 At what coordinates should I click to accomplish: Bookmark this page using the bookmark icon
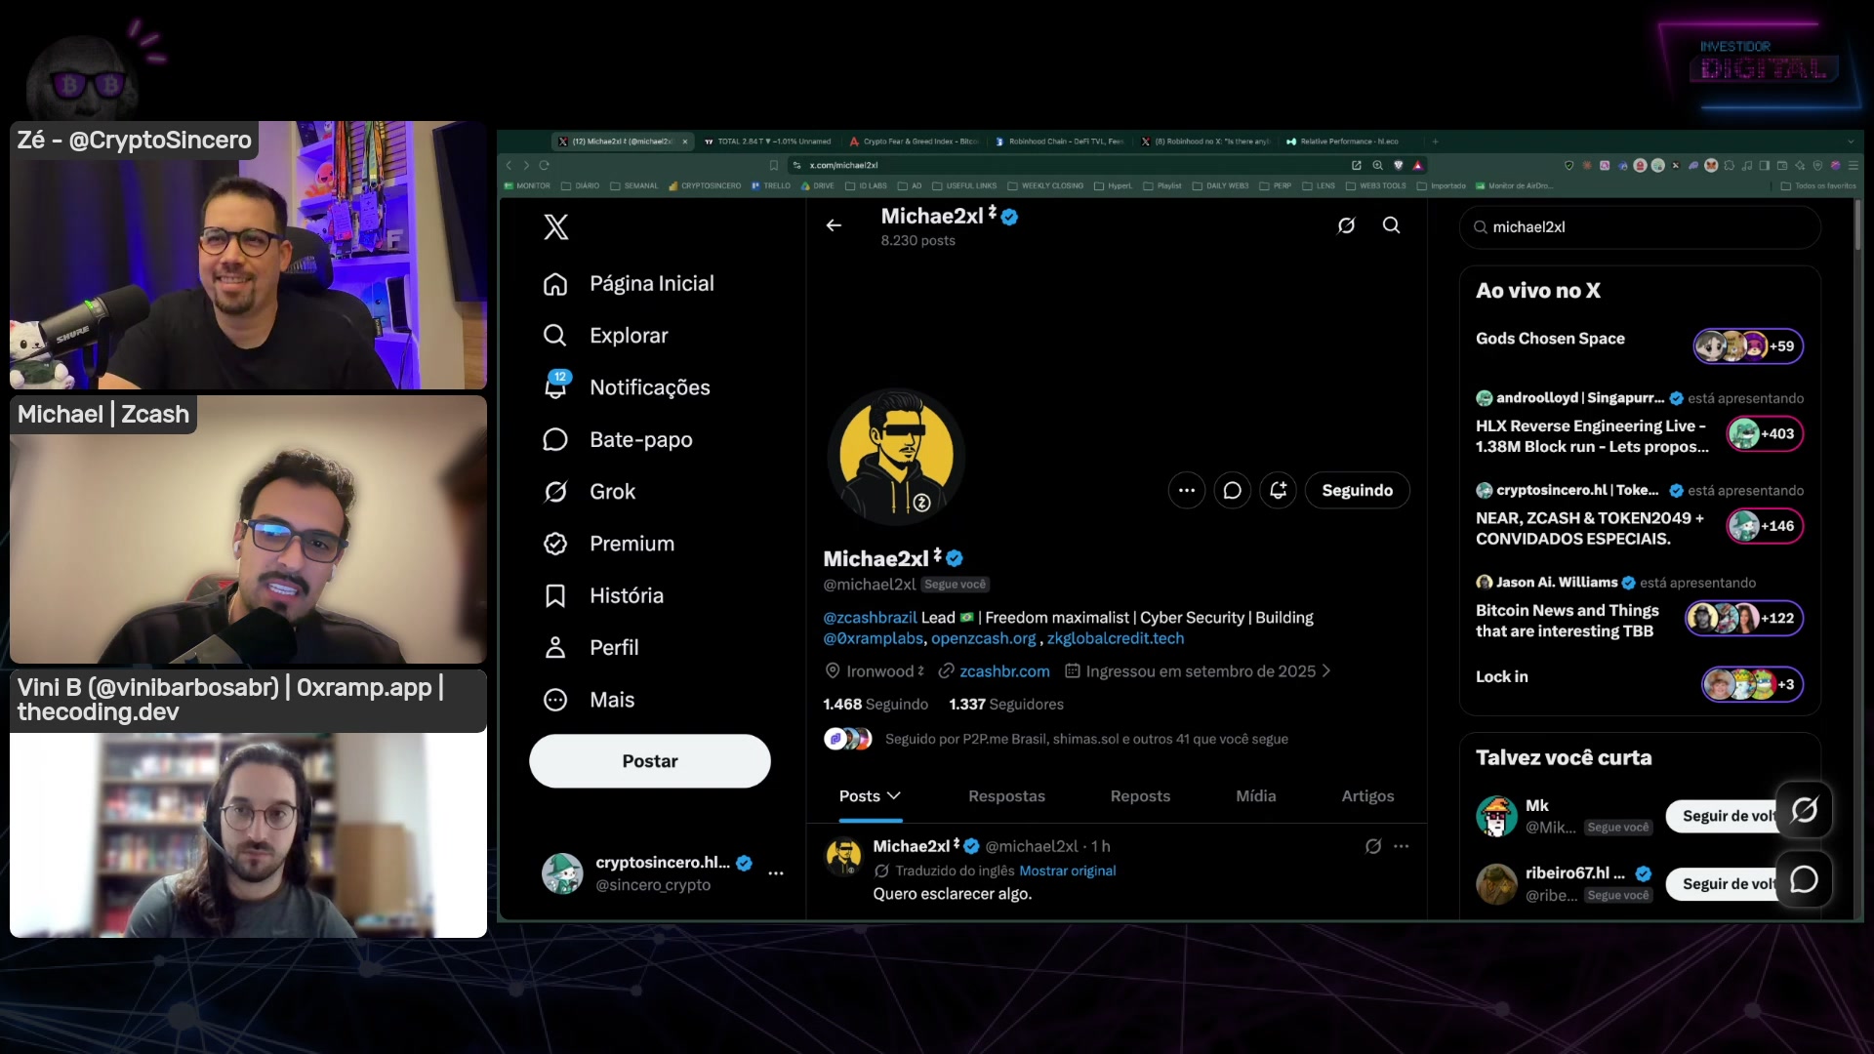774,166
